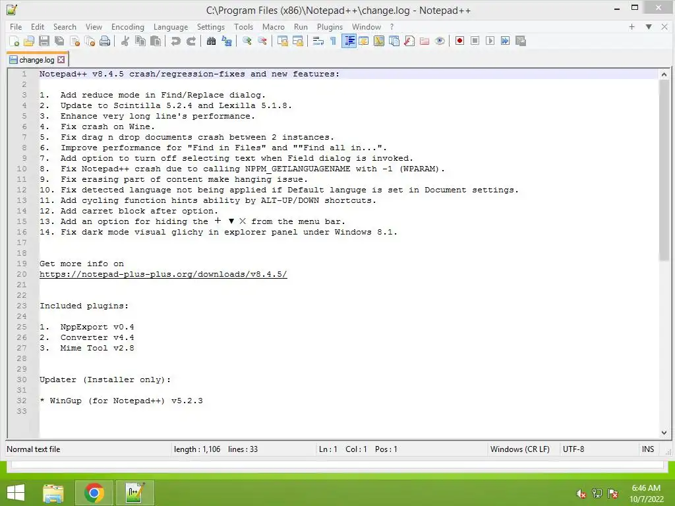Open the Macro menu
The height and width of the screenshot is (506, 675).
pos(274,26)
